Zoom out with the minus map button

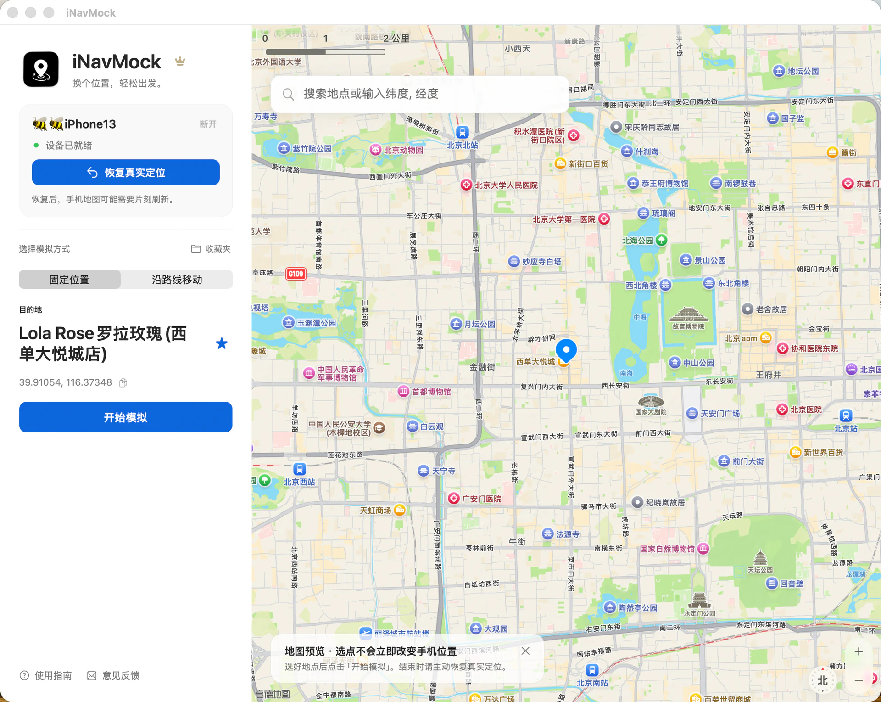pyautogui.click(x=859, y=680)
